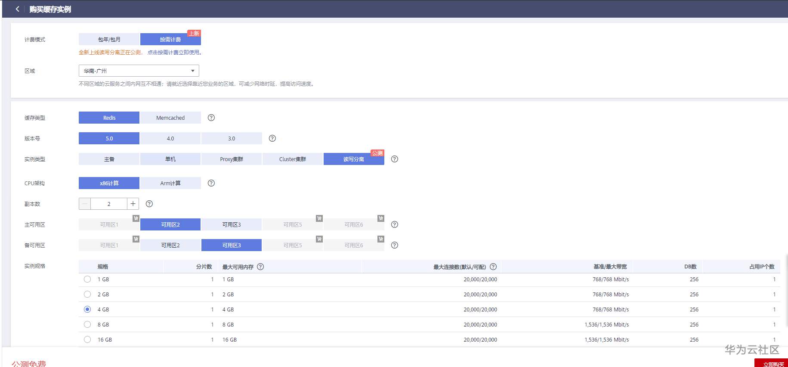Increase the 副本数 replica count
Image resolution: width=788 pixels, height=367 pixels.
tap(133, 204)
